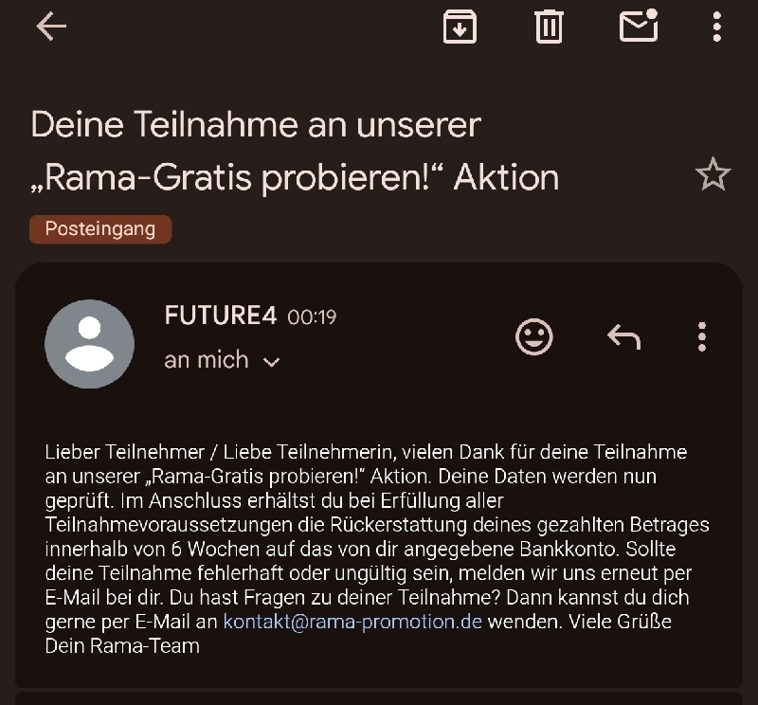Tap the 'an mich' recipient text

[x=207, y=360]
